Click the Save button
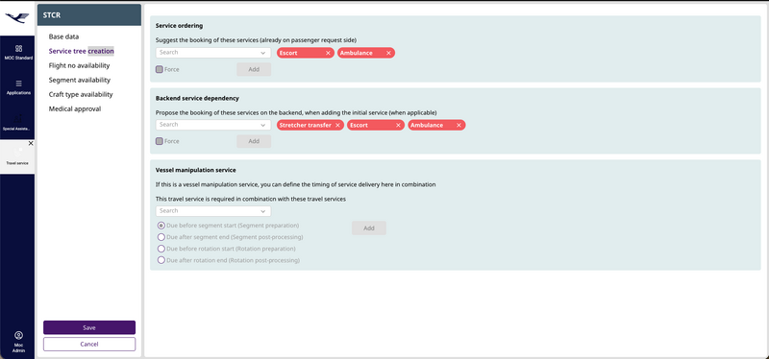 click(x=89, y=327)
